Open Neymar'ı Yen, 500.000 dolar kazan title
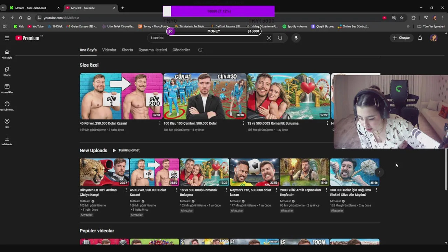This screenshot has width=448, height=252. click(x=251, y=192)
